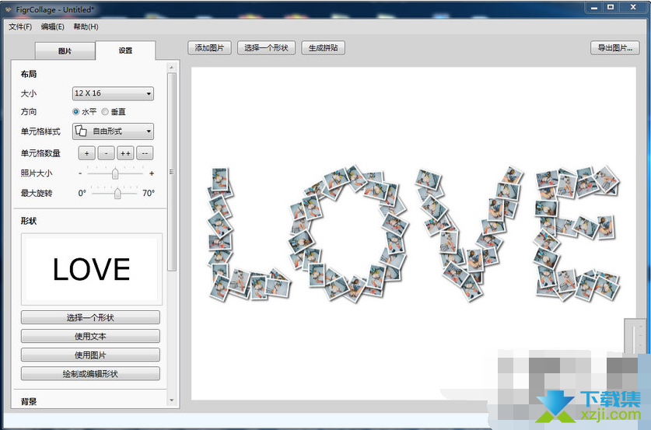651x430 pixels.
Task: Increase cell count with + button
Action: (87, 153)
